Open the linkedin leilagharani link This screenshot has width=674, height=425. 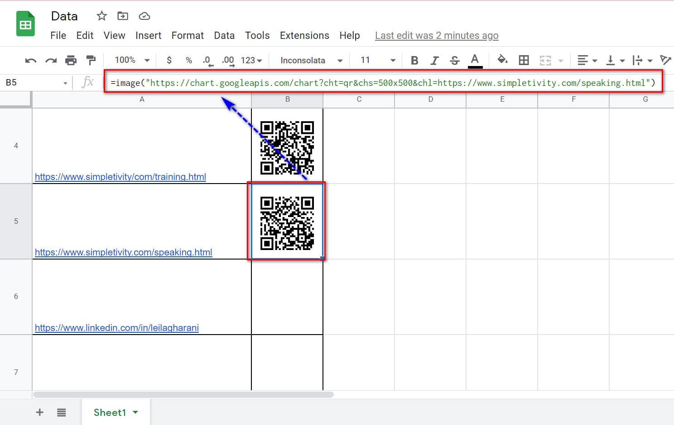point(117,328)
